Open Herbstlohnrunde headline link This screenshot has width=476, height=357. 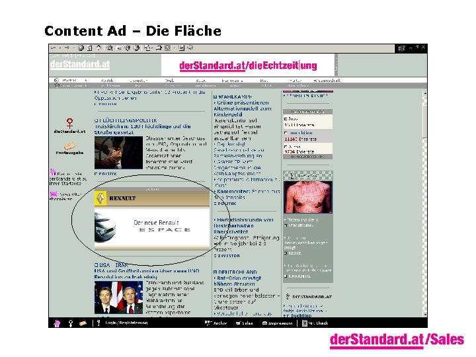[x=243, y=225]
